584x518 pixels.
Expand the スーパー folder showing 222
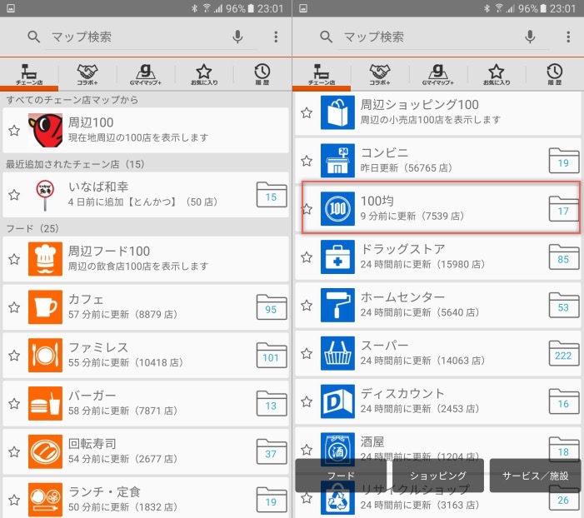click(x=564, y=353)
